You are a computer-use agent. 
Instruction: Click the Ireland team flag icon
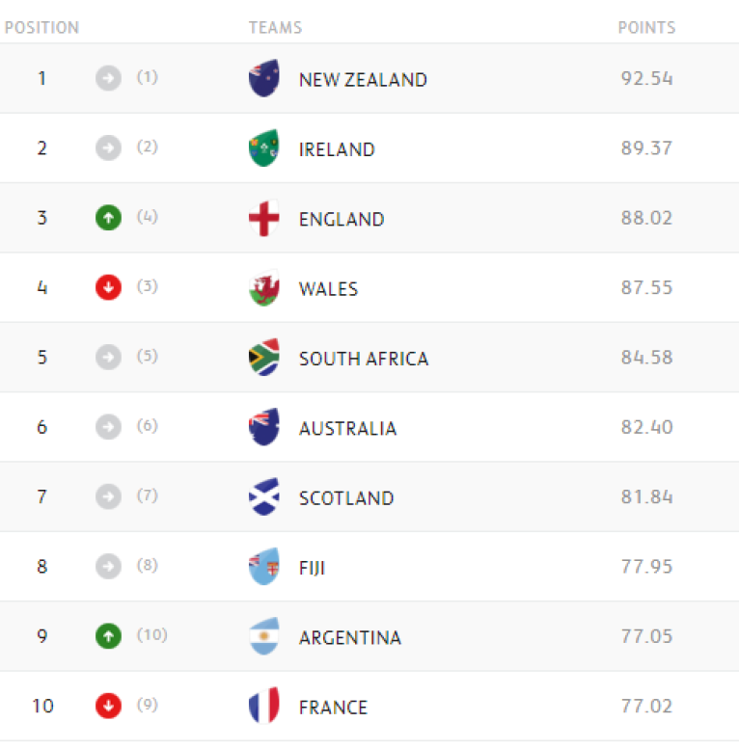coord(263,148)
